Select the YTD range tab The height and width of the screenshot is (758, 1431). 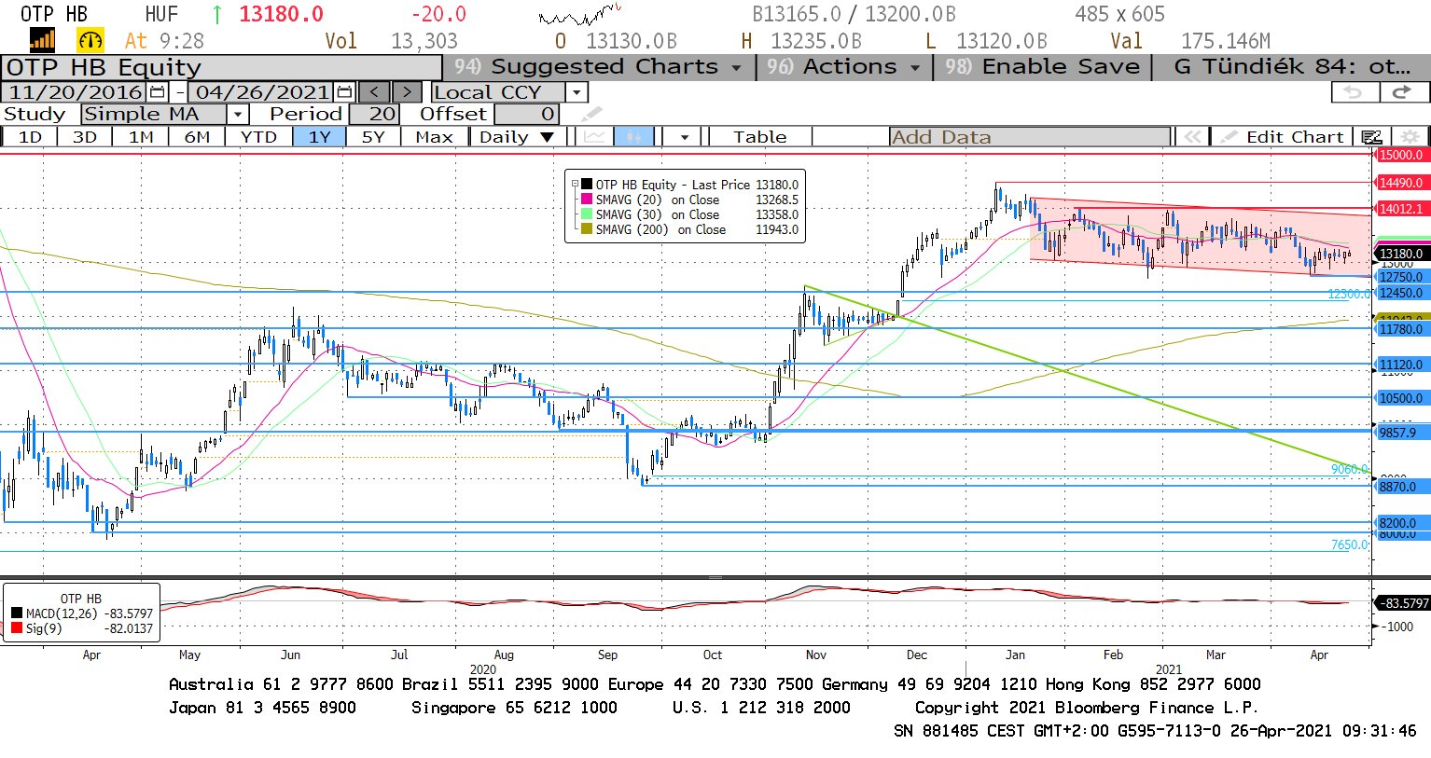[x=258, y=137]
